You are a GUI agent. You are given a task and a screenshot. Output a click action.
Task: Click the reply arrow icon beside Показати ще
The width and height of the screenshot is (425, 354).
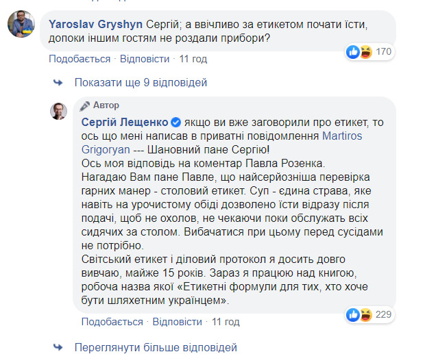point(59,83)
